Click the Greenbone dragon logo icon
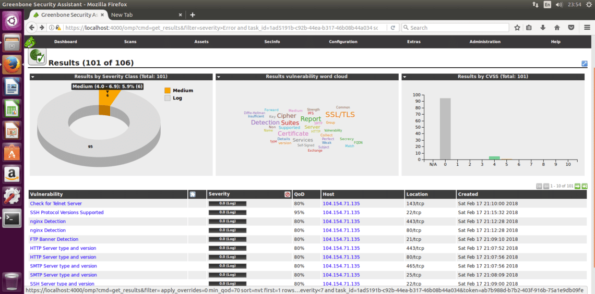The image size is (595, 294). coord(30,42)
